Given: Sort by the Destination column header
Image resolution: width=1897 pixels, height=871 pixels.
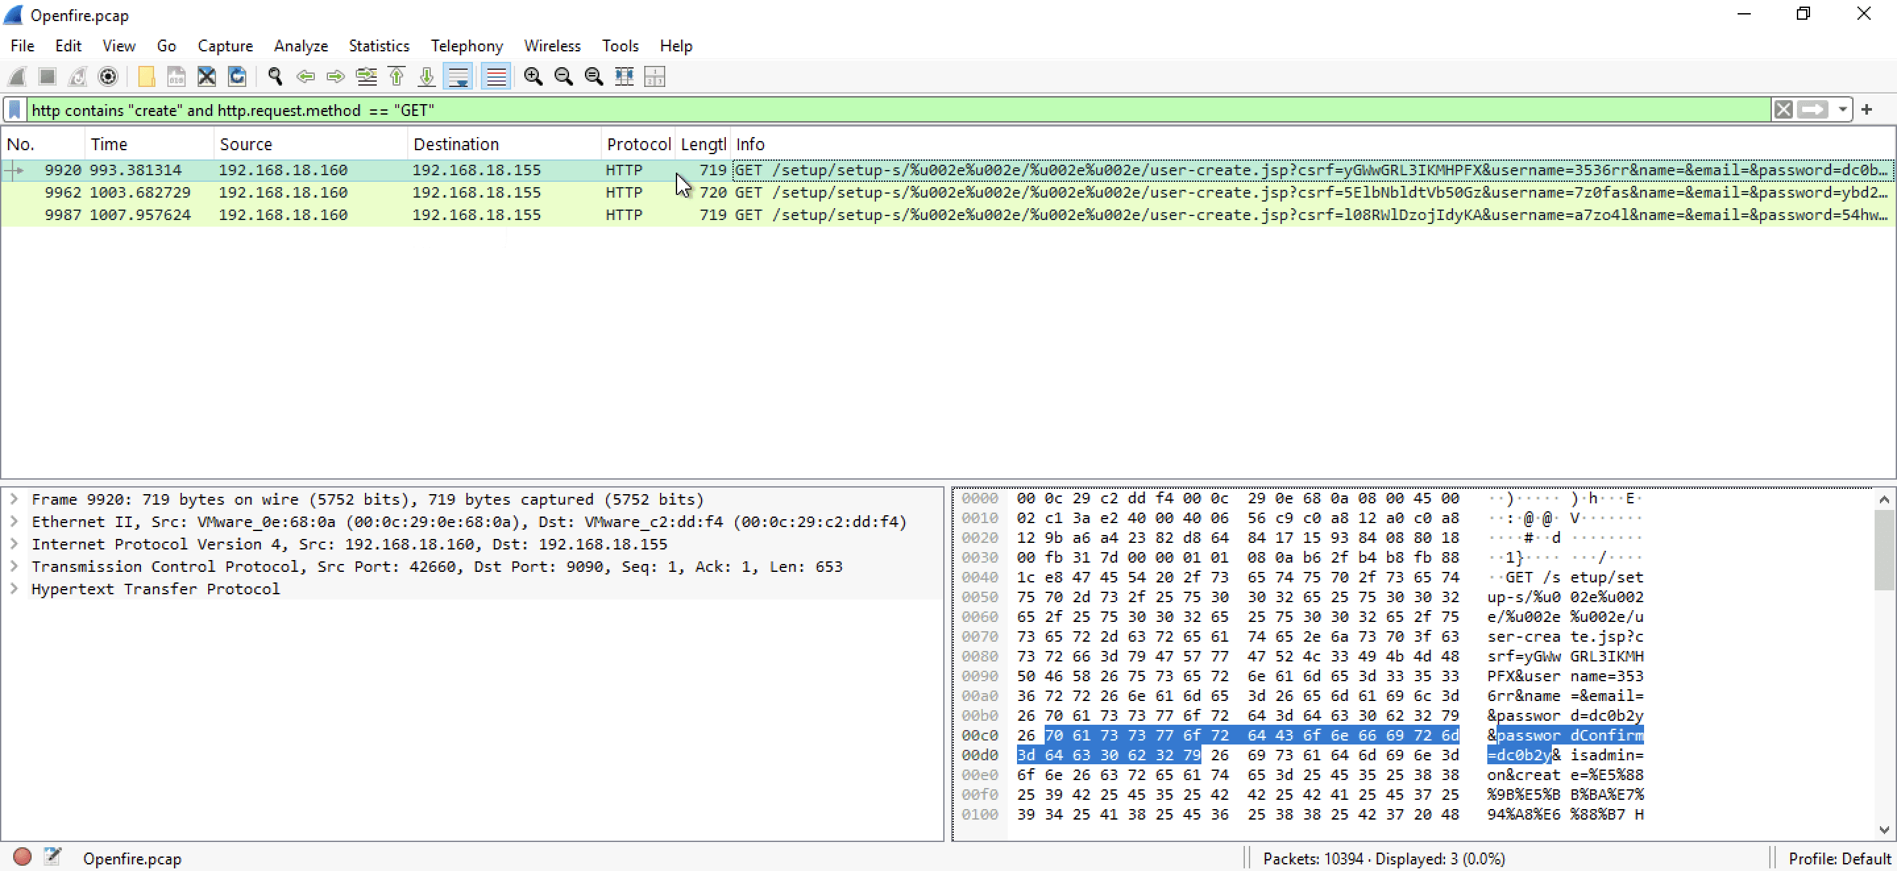Looking at the screenshot, I should coord(505,144).
